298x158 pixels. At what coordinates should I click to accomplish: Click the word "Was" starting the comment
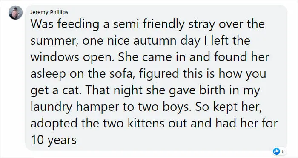pos(42,24)
